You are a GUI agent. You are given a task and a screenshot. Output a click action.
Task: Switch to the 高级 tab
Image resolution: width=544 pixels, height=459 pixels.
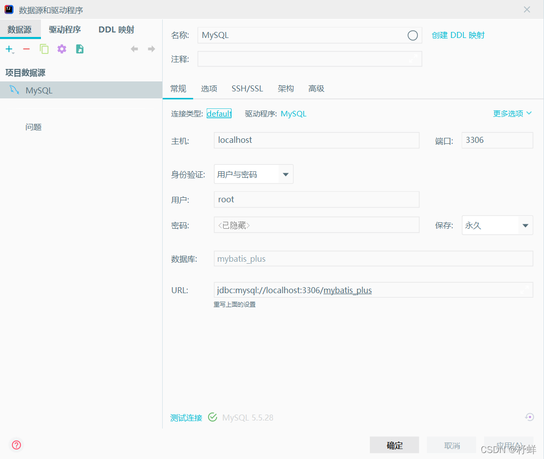[316, 88]
